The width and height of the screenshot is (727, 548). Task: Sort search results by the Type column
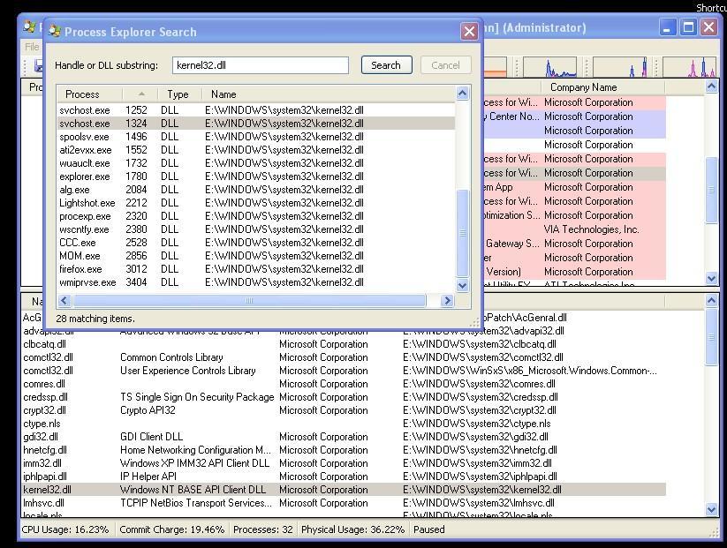coord(179,94)
